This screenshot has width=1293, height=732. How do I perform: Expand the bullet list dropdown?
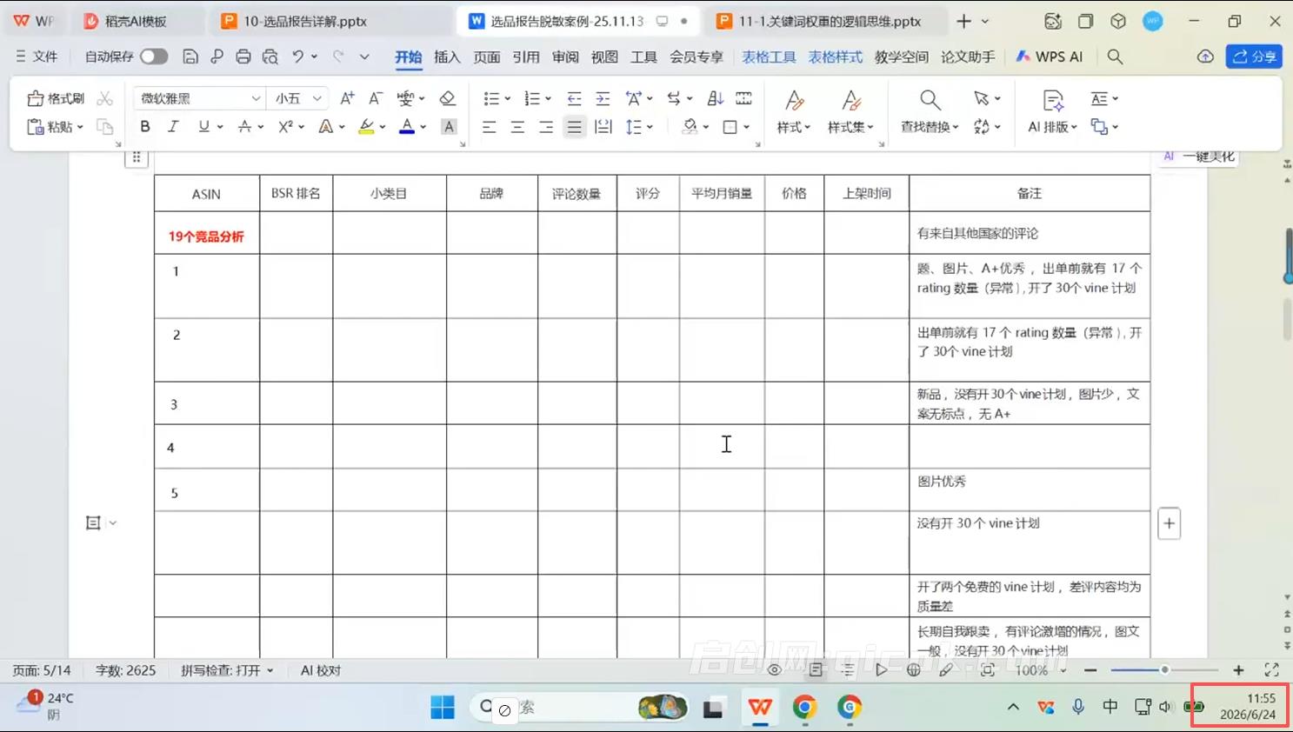pos(508,98)
